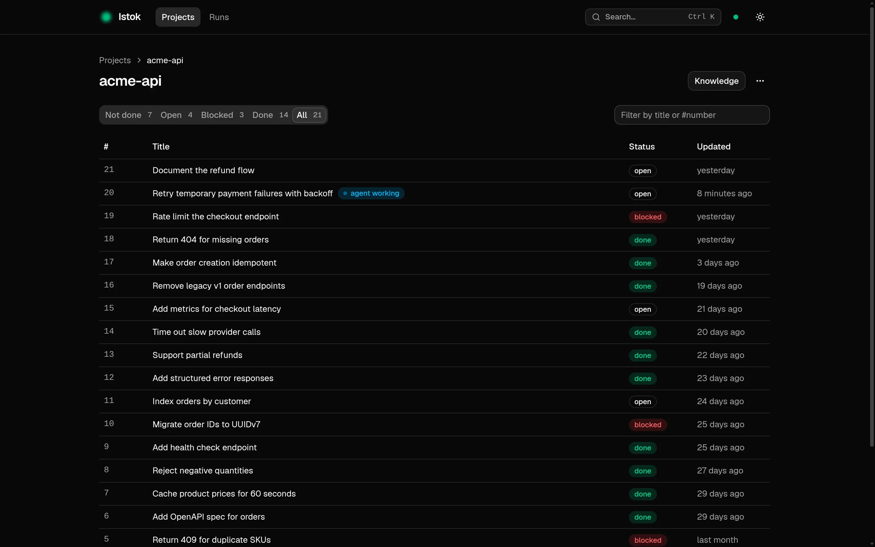
Task: Open Index orders by customer
Action: point(201,401)
